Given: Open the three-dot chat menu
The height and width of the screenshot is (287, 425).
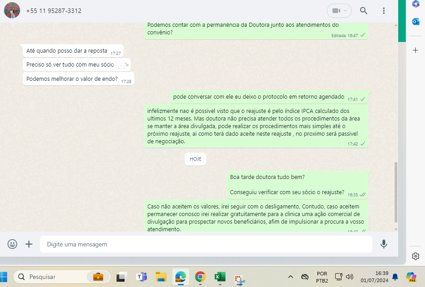Looking at the screenshot, I should click(383, 11).
